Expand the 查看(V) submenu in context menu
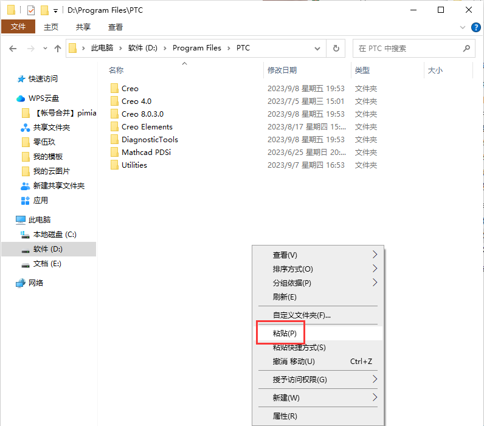 point(318,255)
